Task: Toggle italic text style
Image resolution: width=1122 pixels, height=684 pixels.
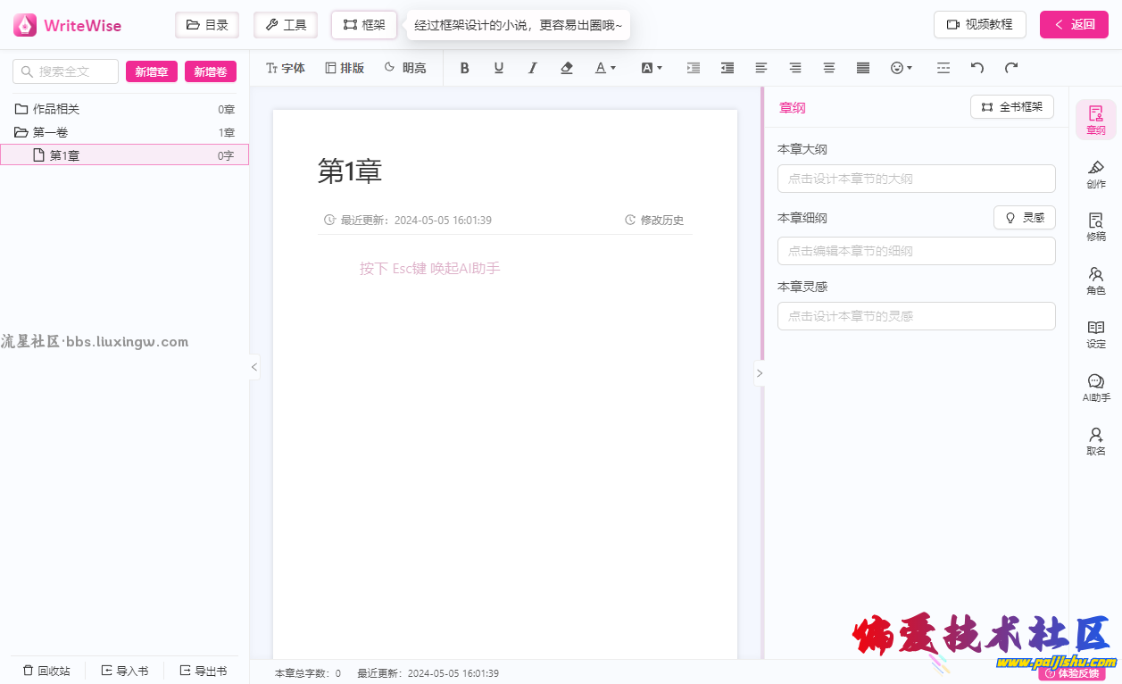Action: click(x=533, y=68)
